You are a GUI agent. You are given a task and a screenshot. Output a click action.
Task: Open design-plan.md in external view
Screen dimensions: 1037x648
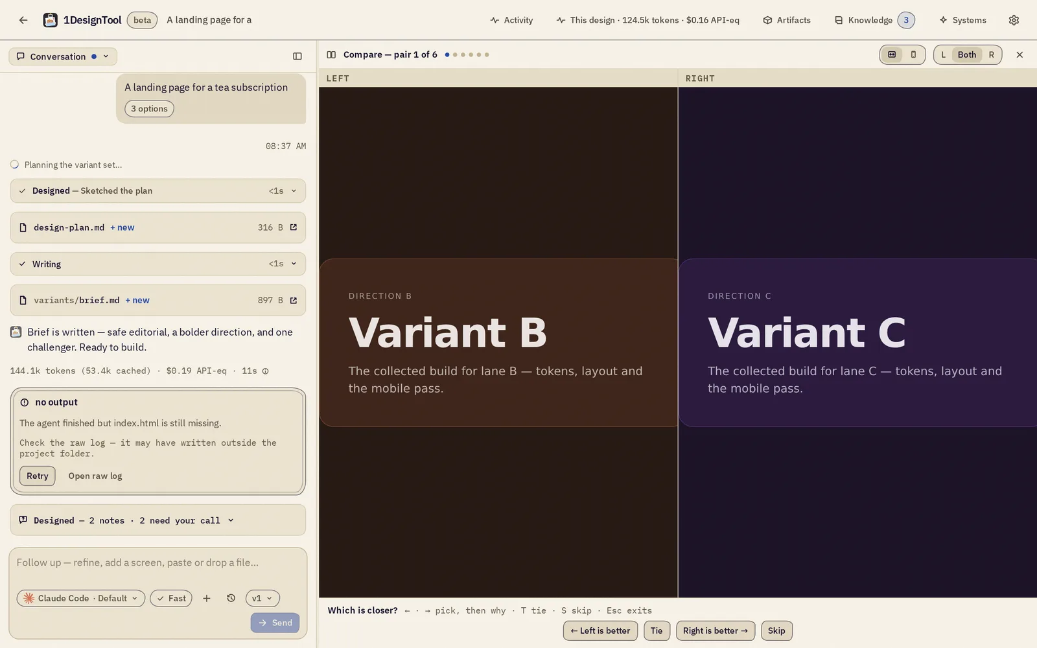coord(294,227)
